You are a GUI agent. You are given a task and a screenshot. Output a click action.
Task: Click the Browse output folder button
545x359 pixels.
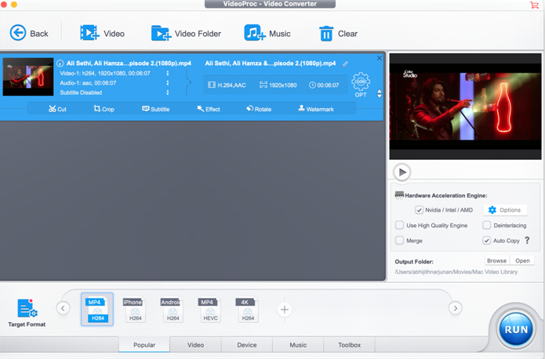click(x=496, y=261)
